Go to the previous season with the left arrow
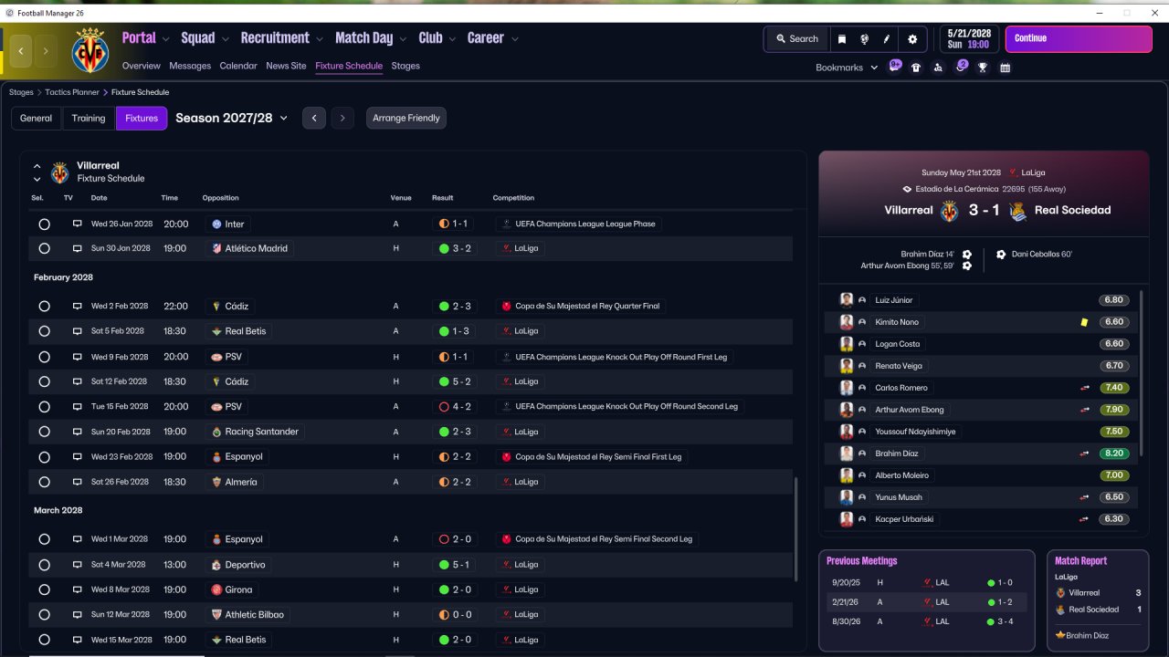Image resolution: width=1169 pixels, height=657 pixels. click(x=314, y=119)
